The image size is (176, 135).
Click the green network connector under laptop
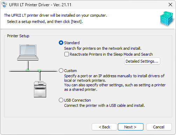[x=28, y=70]
